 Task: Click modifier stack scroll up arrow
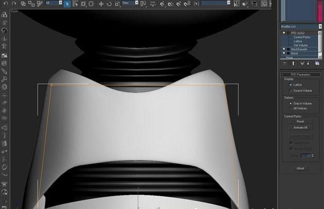click(320, 32)
